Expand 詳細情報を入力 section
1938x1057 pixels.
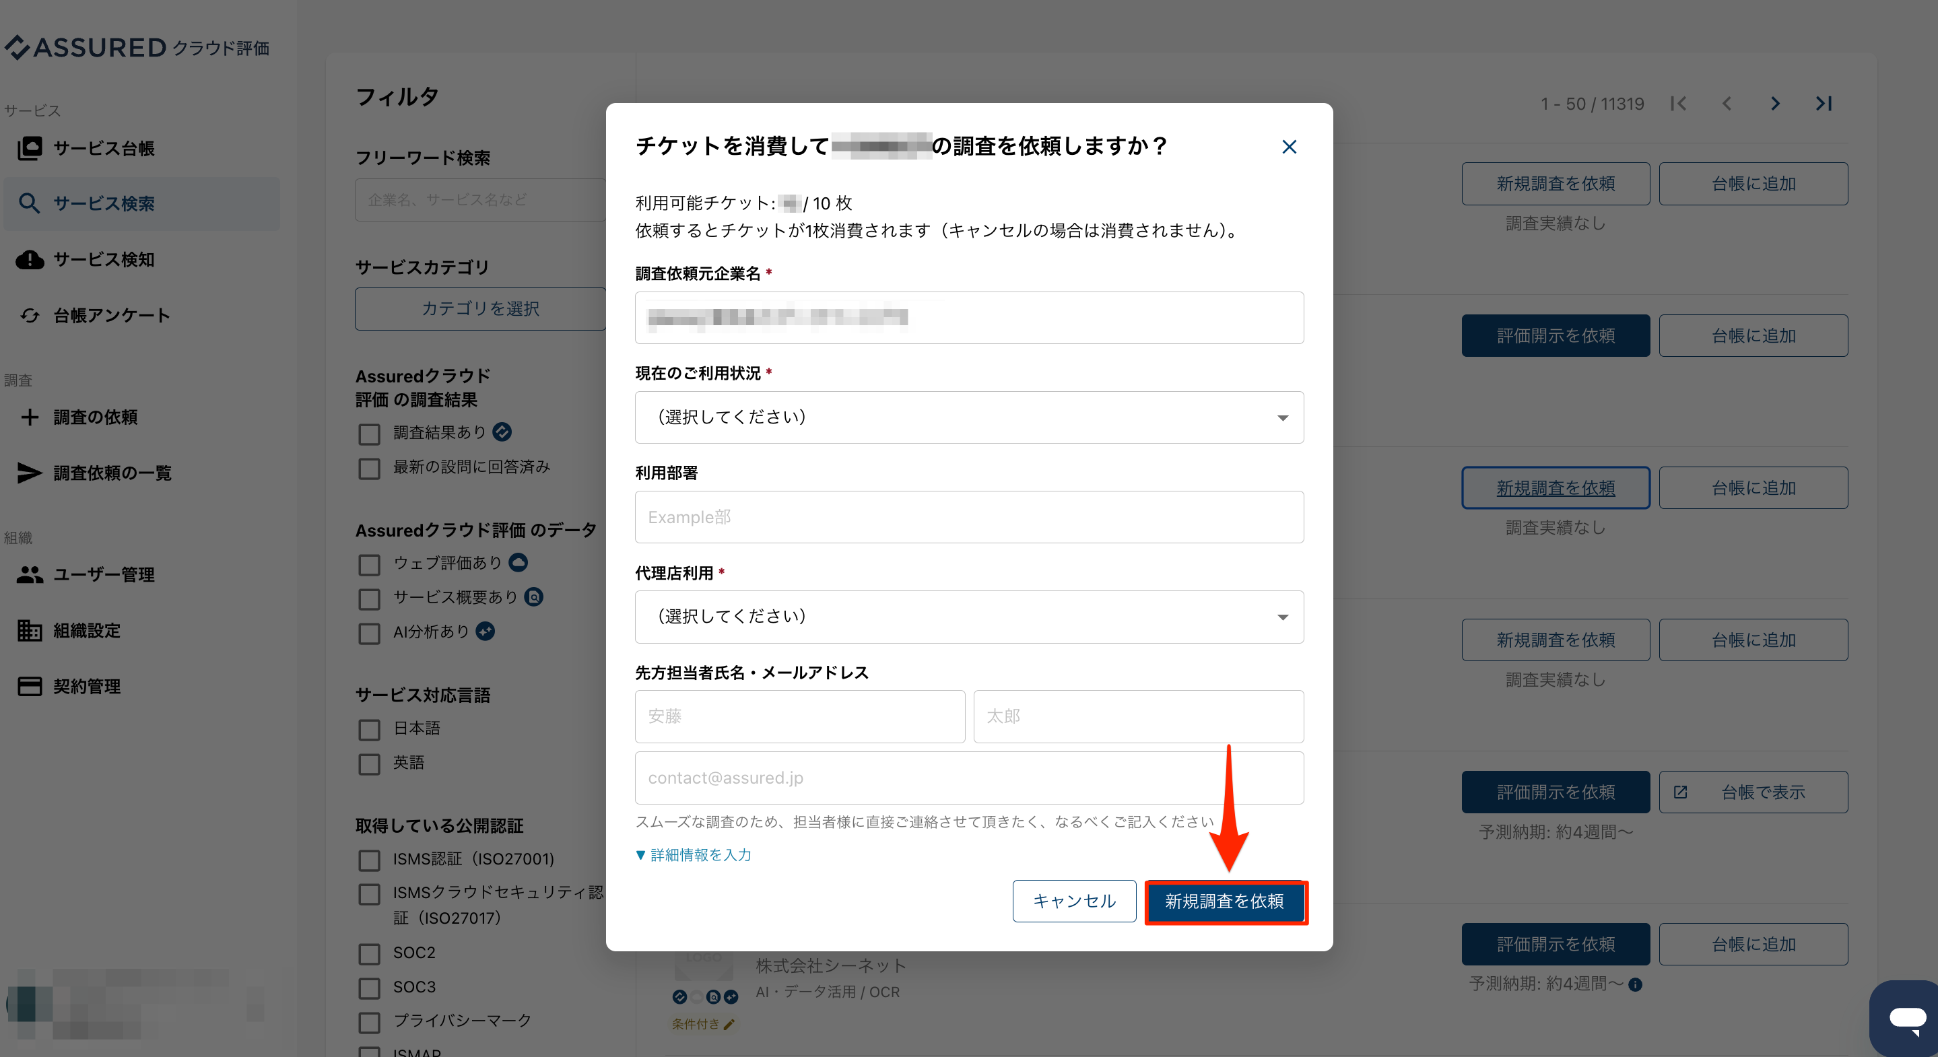693,854
